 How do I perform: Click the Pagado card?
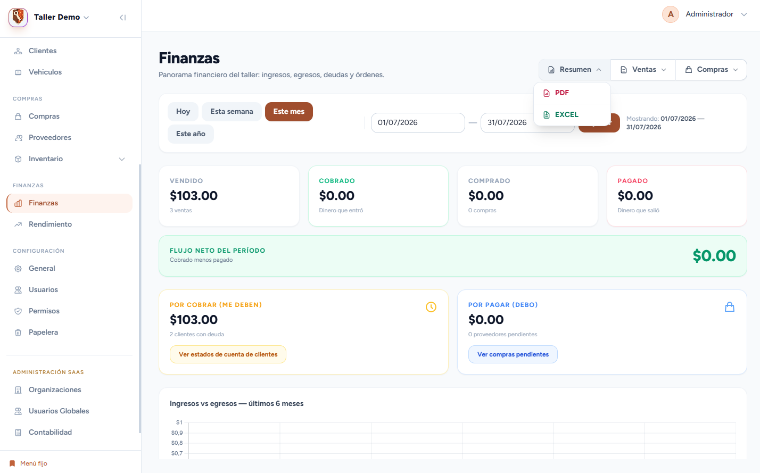pos(677,196)
